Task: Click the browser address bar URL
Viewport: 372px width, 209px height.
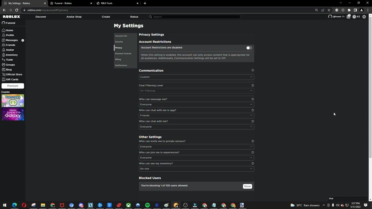Action: (48, 10)
